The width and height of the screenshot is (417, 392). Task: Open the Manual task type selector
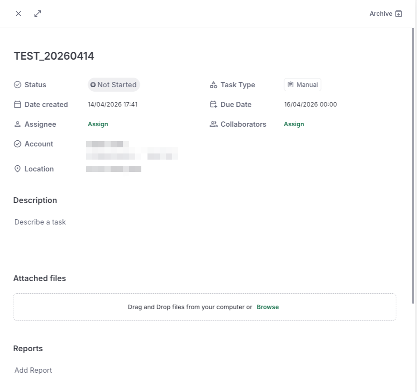tap(302, 85)
